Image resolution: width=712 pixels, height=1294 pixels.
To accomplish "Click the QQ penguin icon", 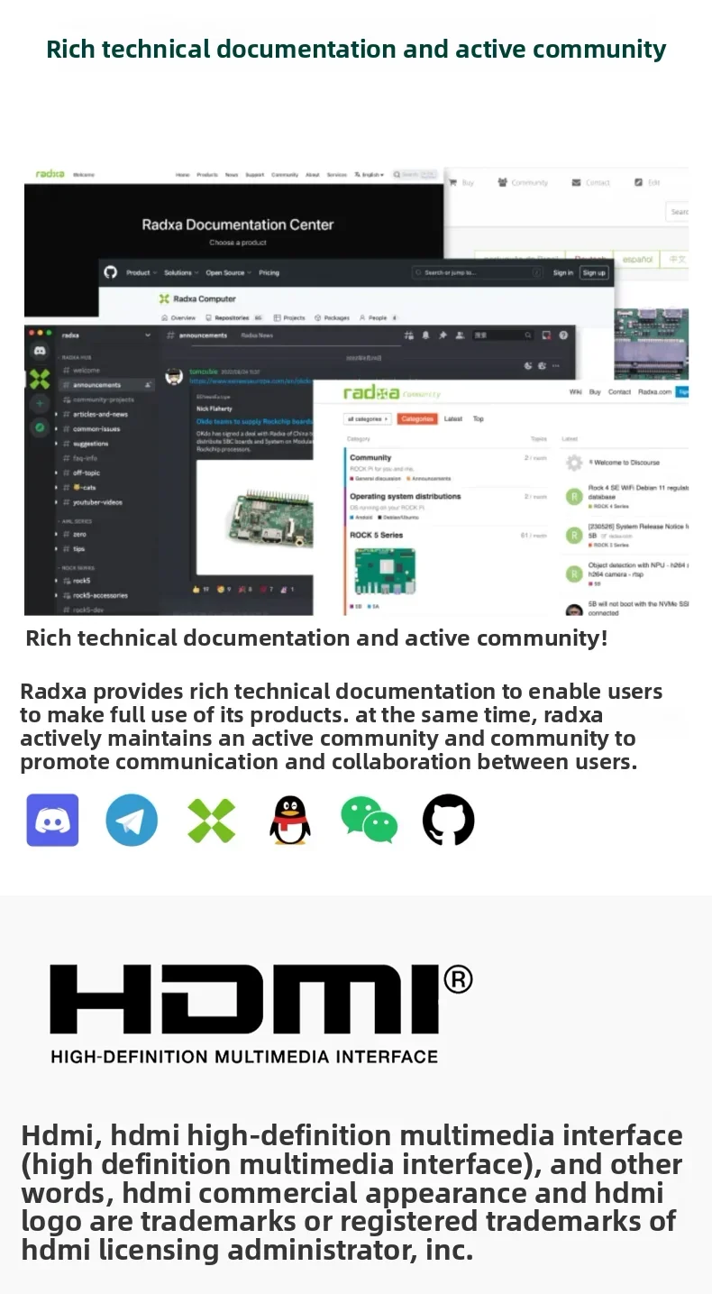I will (290, 820).
